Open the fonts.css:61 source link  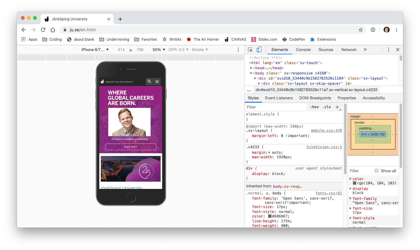pos(329,193)
